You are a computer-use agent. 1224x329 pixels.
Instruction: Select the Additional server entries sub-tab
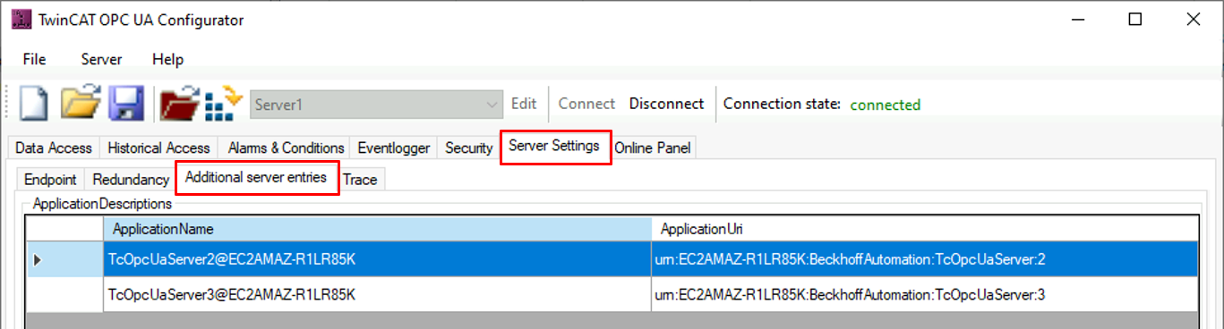[256, 177]
